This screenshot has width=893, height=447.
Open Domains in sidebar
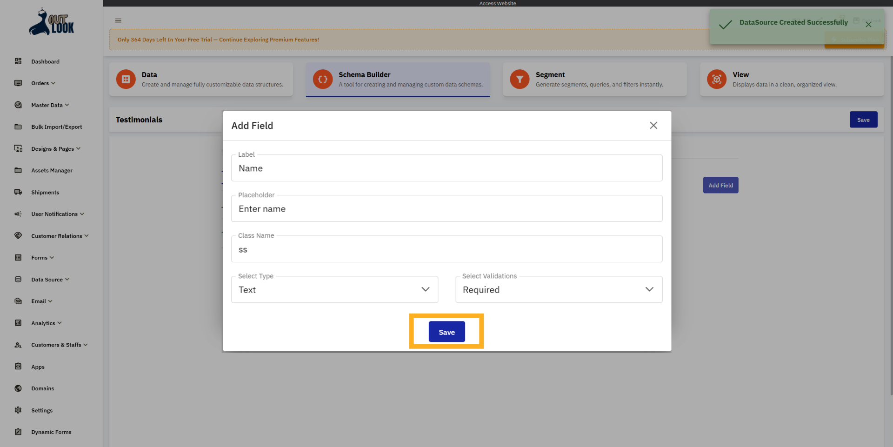(43, 388)
